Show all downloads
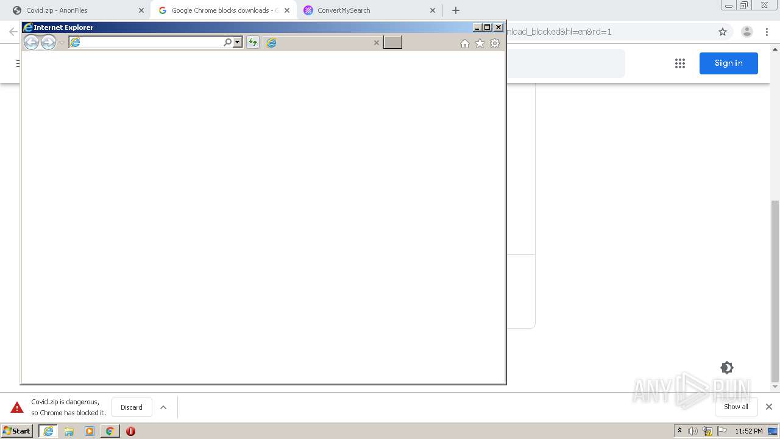This screenshot has width=780, height=439. 736,407
